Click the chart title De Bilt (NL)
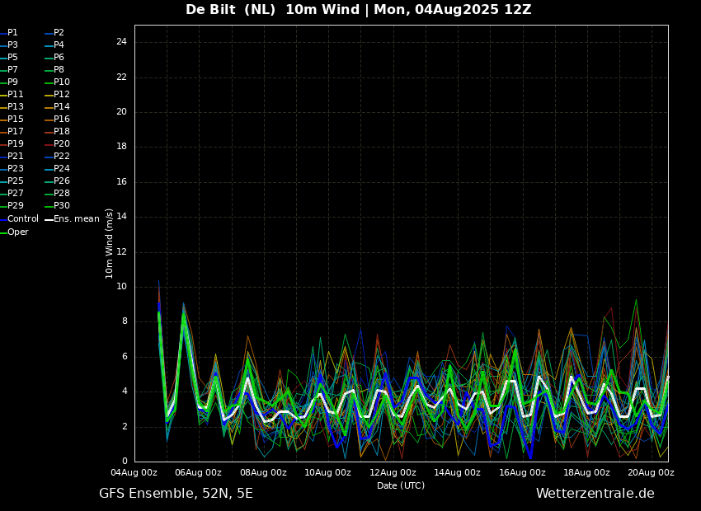 [x=230, y=9]
